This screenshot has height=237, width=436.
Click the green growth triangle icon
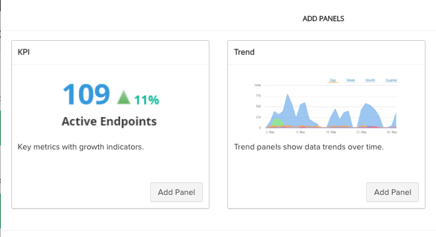(124, 97)
